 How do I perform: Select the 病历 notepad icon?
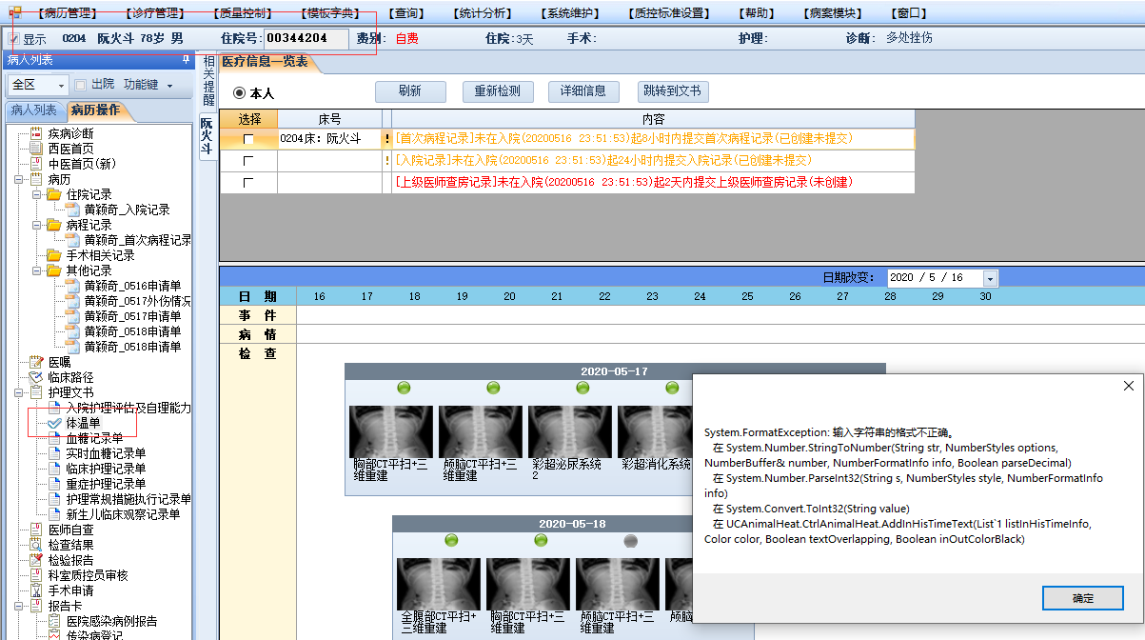tap(36, 179)
